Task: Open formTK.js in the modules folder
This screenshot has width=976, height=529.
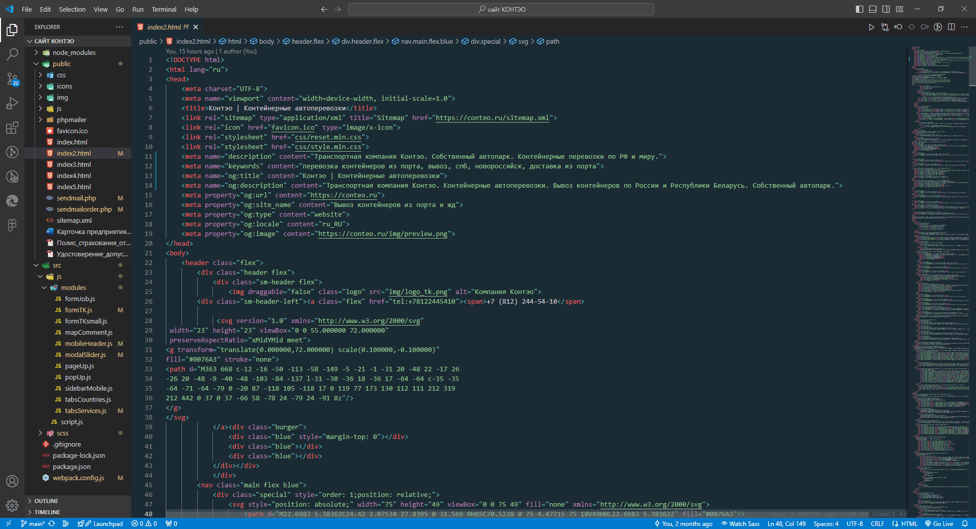Action: coord(78,310)
